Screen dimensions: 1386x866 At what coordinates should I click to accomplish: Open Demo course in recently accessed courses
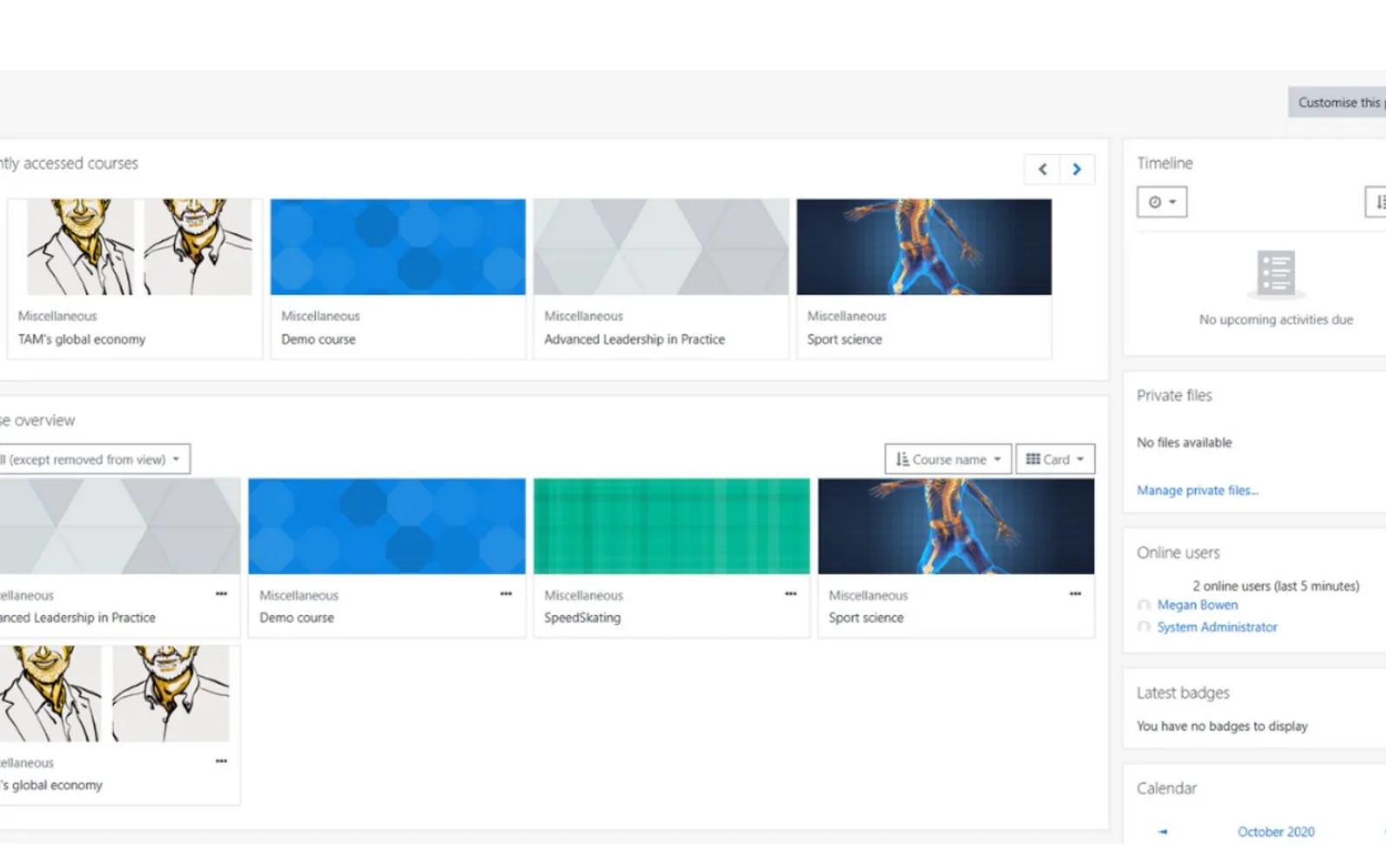(x=318, y=339)
